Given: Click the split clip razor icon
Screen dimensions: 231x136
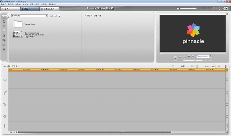Looking at the screenshot, I should pyautogui.click(x=192, y=66).
